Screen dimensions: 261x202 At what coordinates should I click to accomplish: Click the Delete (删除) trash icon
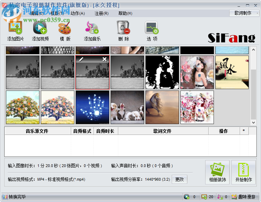[x=123, y=27]
